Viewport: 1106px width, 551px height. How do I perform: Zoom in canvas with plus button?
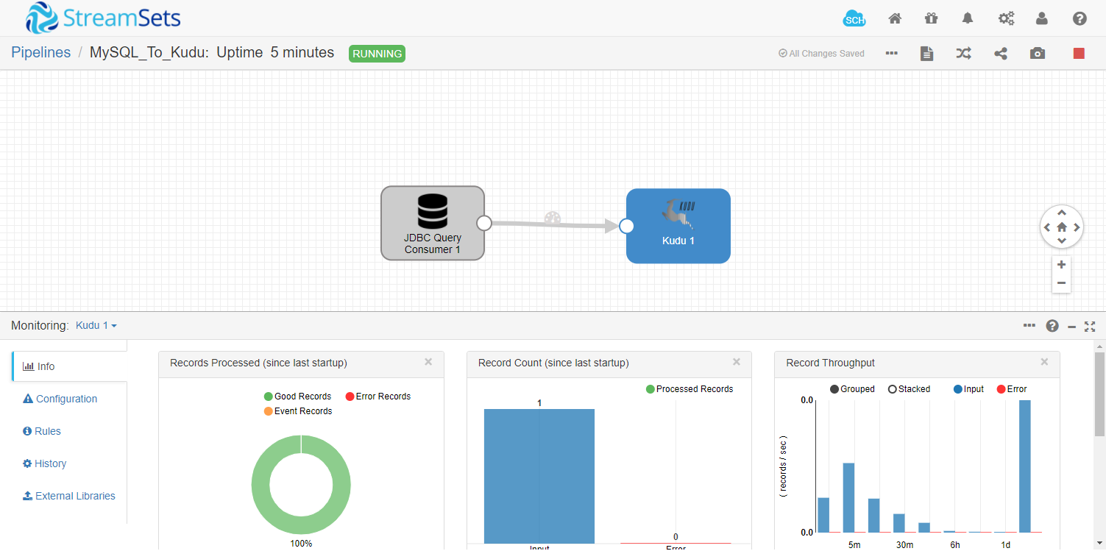click(1061, 265)
